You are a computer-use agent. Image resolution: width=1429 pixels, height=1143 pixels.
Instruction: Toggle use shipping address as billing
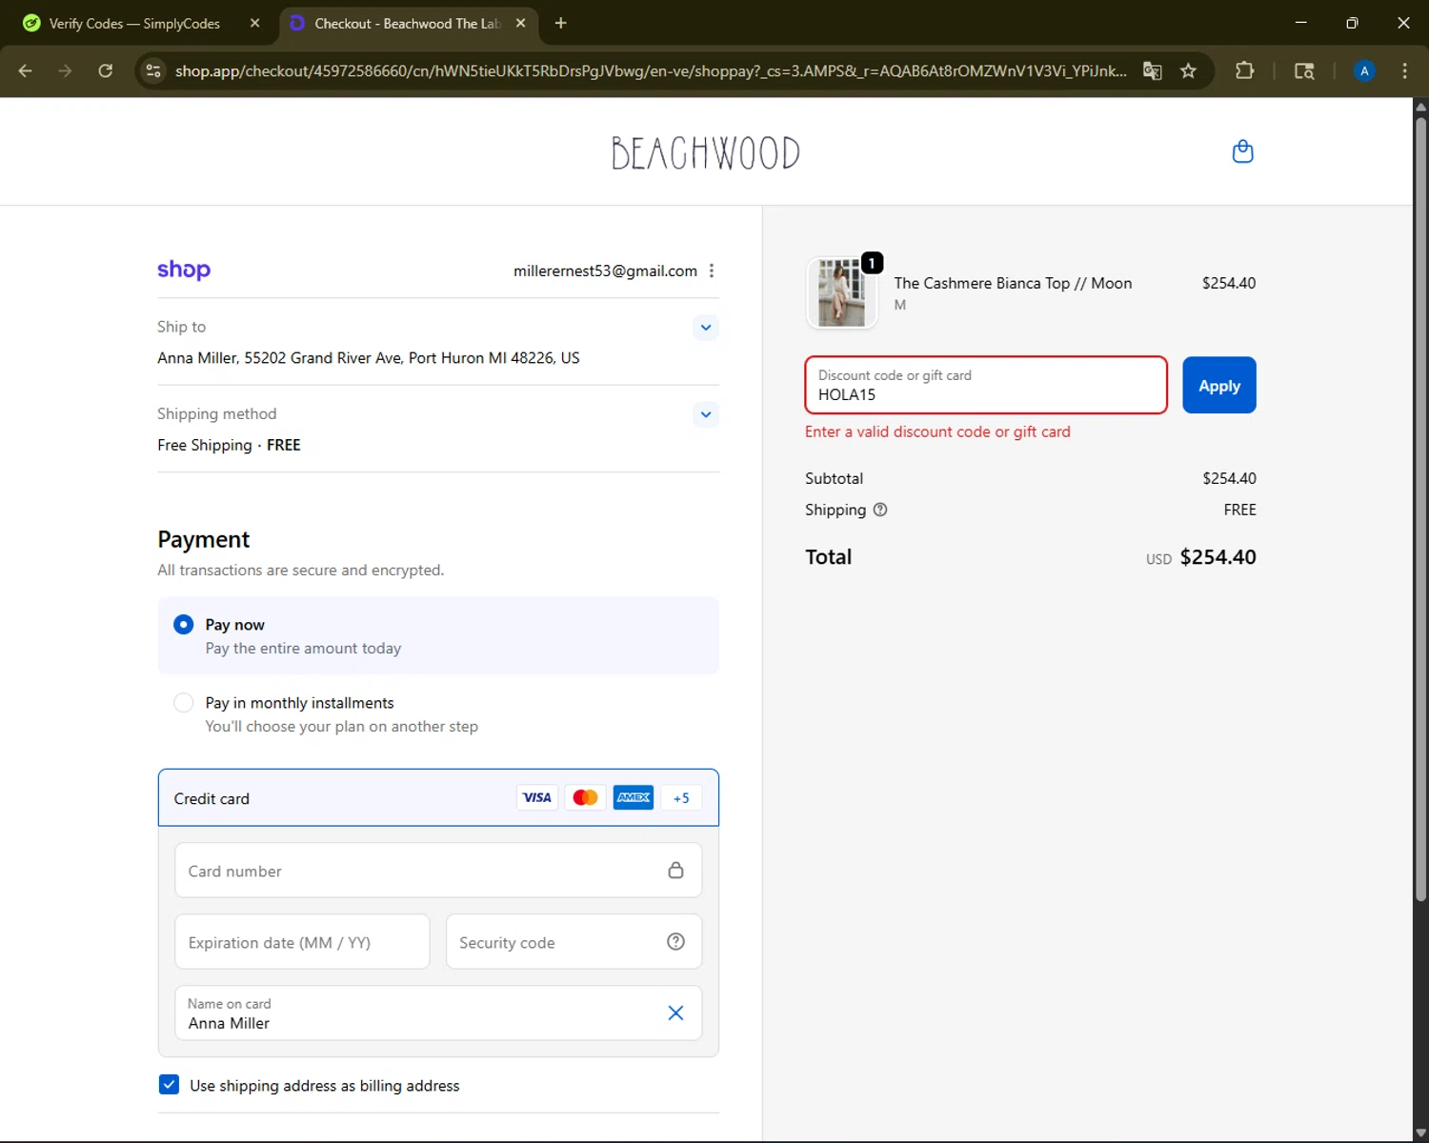[169, 1084]
